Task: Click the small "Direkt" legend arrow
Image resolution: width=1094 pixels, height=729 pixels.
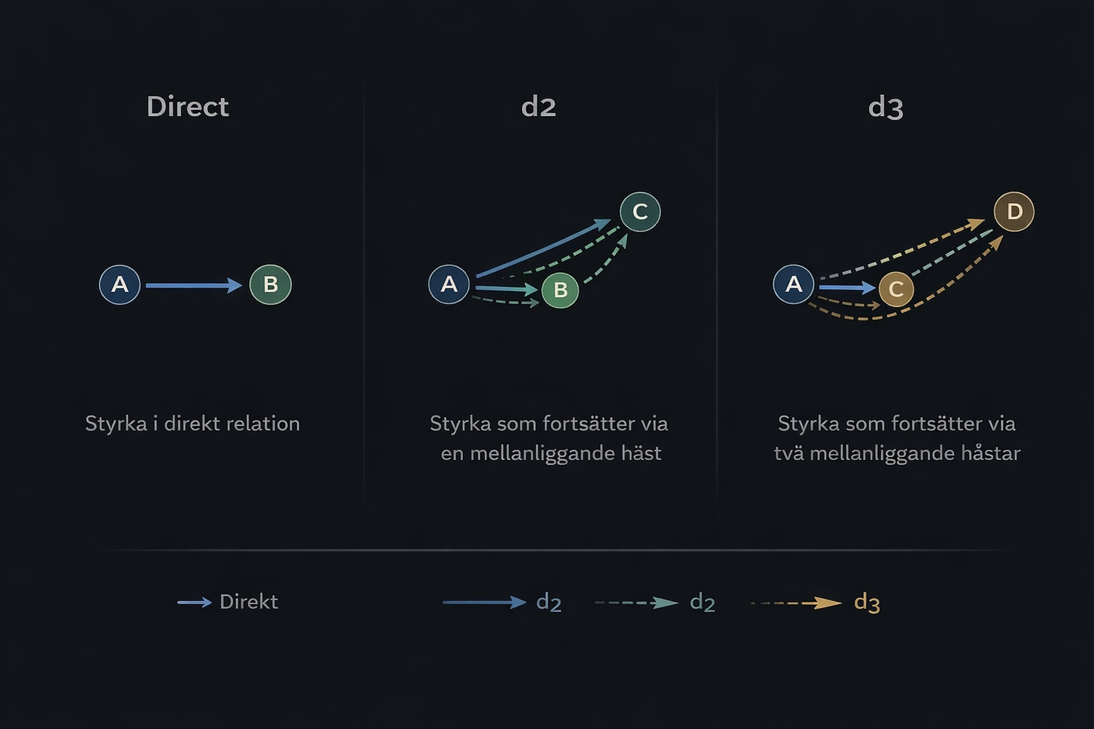Action: [194, 602]
